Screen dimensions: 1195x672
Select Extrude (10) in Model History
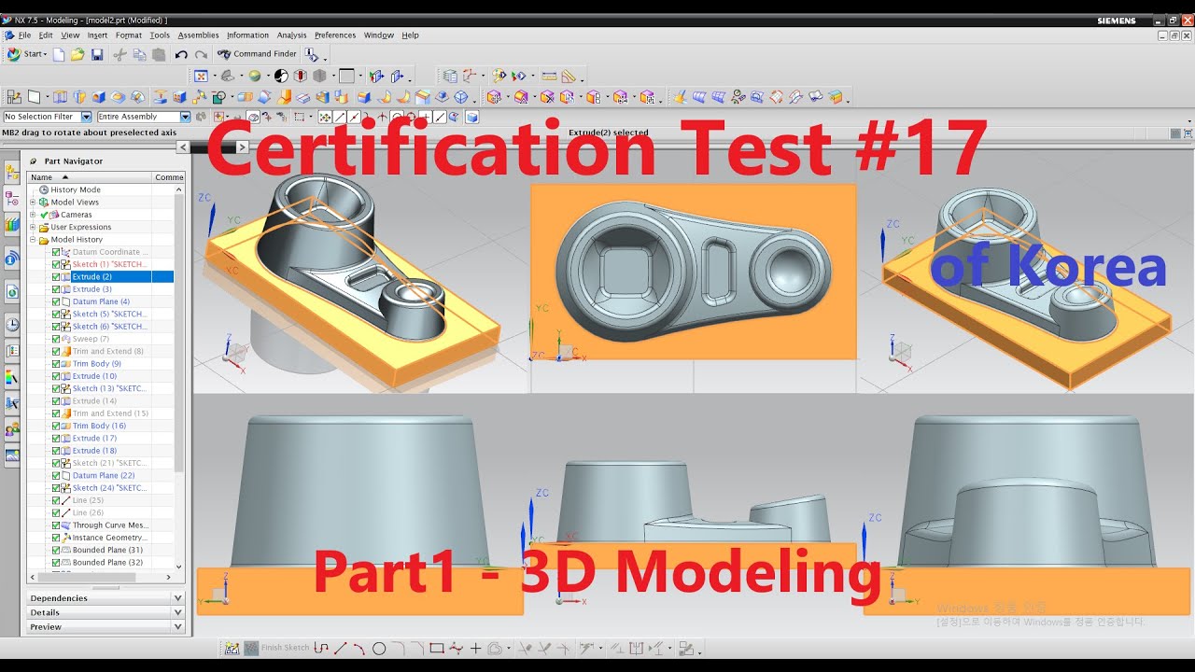(x=94, y=376)
